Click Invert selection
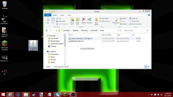Viewport: 173px width, 97px height. coord(135,24)
